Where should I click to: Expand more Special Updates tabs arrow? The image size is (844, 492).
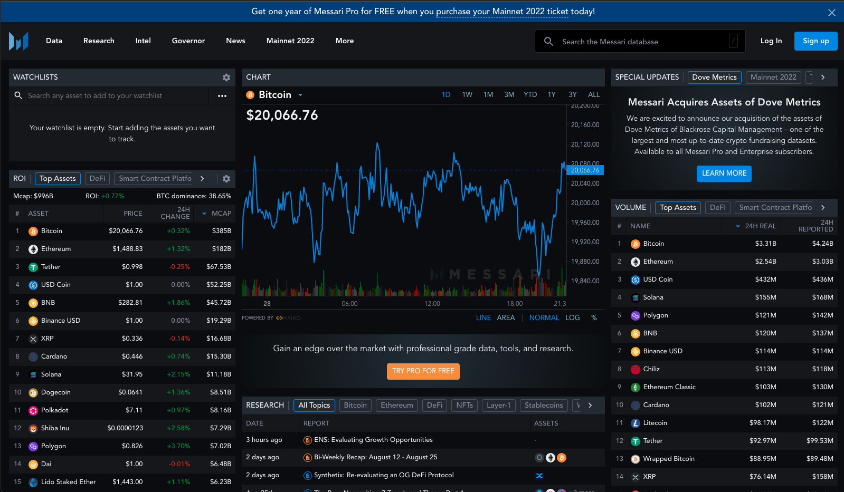click(x=823, y=78)
